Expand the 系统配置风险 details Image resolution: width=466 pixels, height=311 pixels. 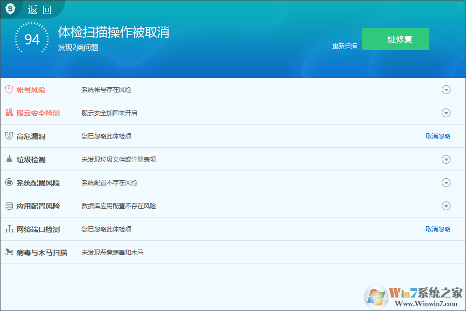click(446, 182)
